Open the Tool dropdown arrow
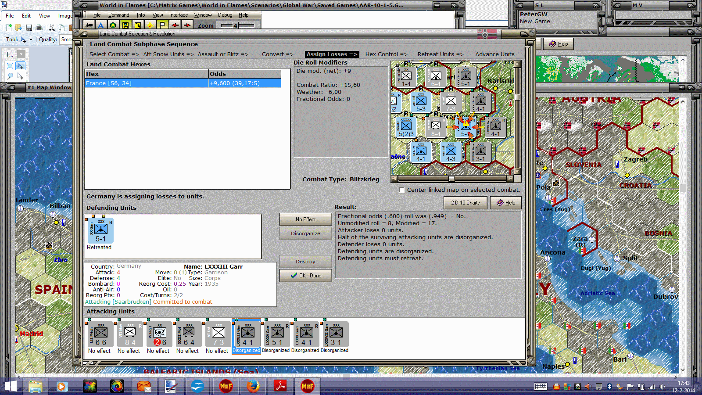 (31, 39)
